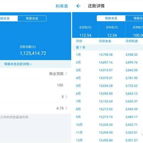
Task: Select 11月 interest 3,362.01
Action: (x=132, y=133)
